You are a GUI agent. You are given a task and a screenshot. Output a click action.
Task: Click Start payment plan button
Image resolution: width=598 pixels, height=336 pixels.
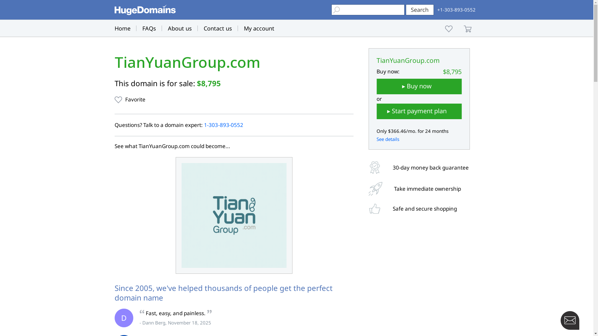pyautogui.click(x=419, y=111)
